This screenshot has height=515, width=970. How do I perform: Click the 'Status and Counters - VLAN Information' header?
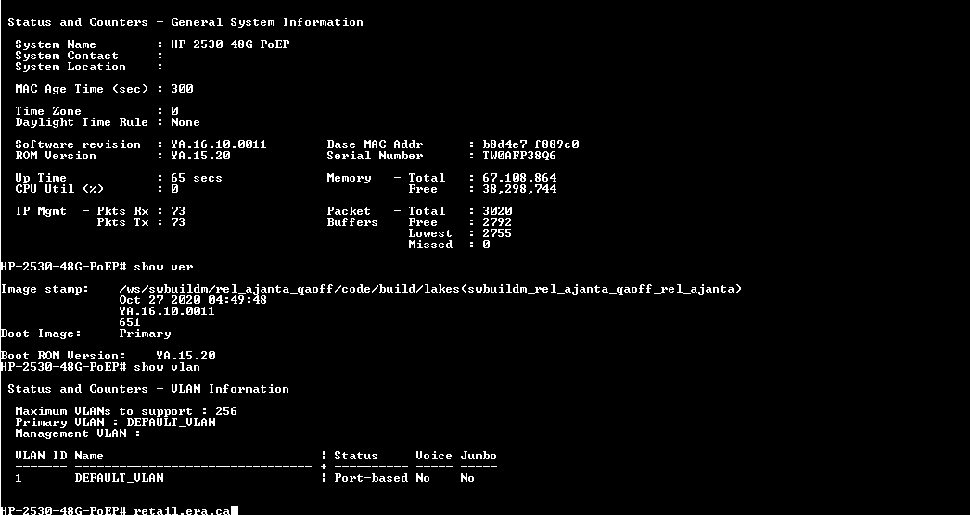click(147, 390)
